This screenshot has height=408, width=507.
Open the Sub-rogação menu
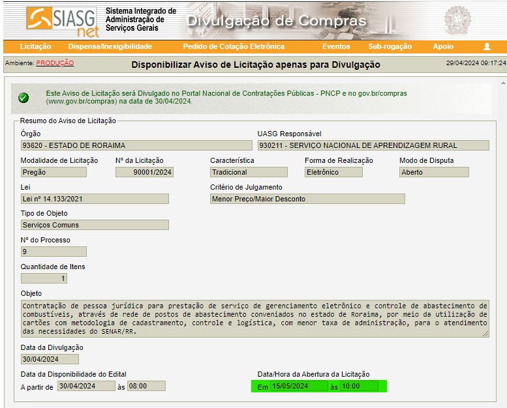click(x=390, y=46)
